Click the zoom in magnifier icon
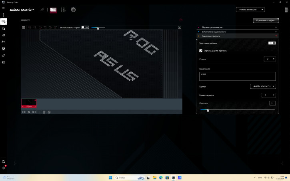This screenshot has width=290, height=181. click(30, 27)
